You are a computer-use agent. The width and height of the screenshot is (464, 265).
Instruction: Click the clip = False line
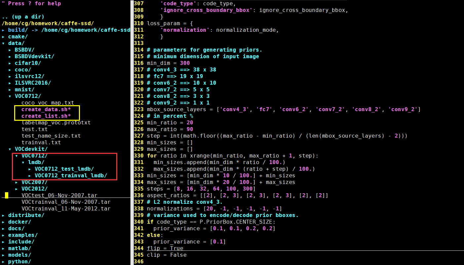[x=167, y=255]
